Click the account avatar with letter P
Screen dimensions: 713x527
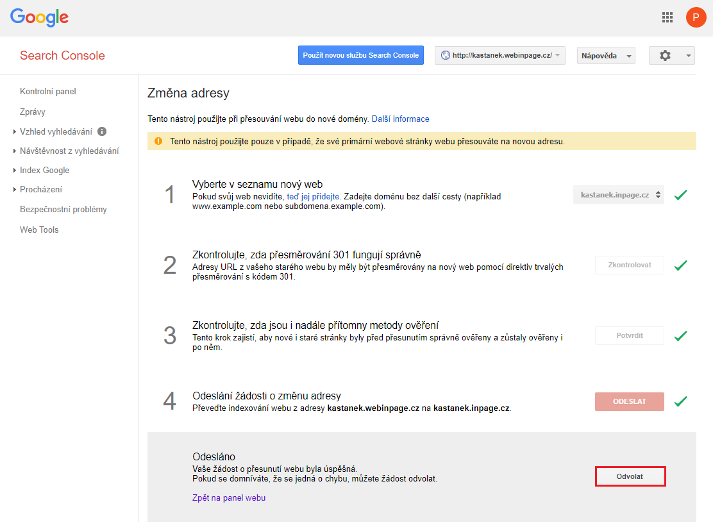[696, 17]
